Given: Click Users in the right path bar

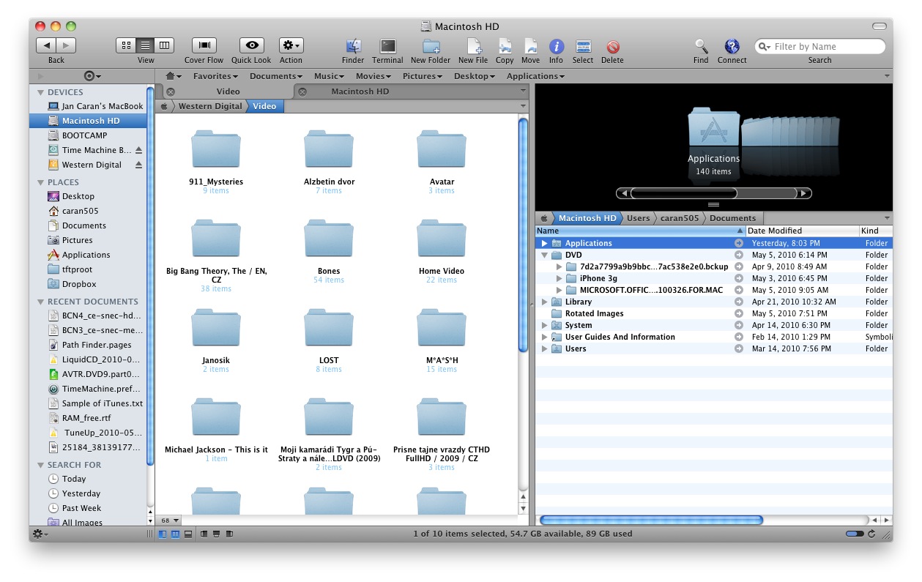Looking at the screenshot, I should [638, 218].
